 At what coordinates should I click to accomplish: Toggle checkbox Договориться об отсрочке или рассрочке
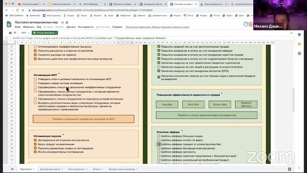click(x=35, y=140)
